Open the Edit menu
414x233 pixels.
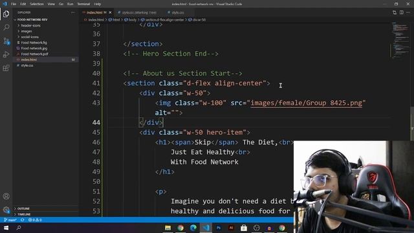point(23,4)
